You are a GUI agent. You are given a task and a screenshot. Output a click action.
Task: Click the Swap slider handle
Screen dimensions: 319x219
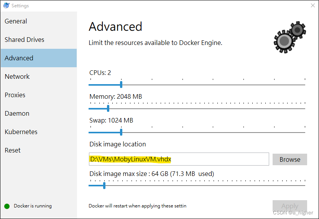[121, 132]
